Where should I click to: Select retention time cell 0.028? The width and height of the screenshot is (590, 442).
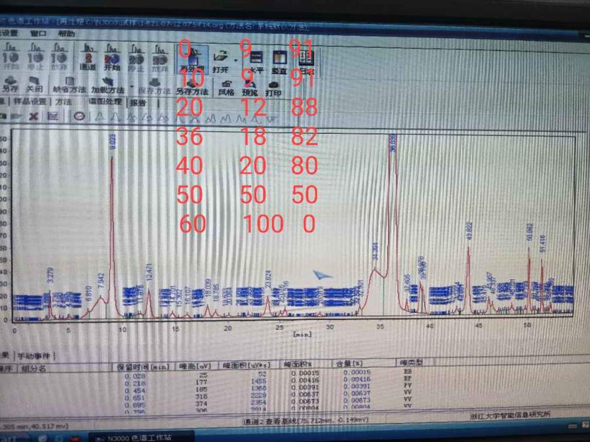tap(135, 376)
